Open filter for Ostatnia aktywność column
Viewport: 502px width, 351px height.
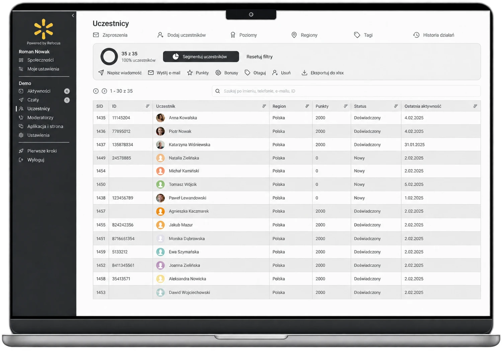tap(475, 106)
